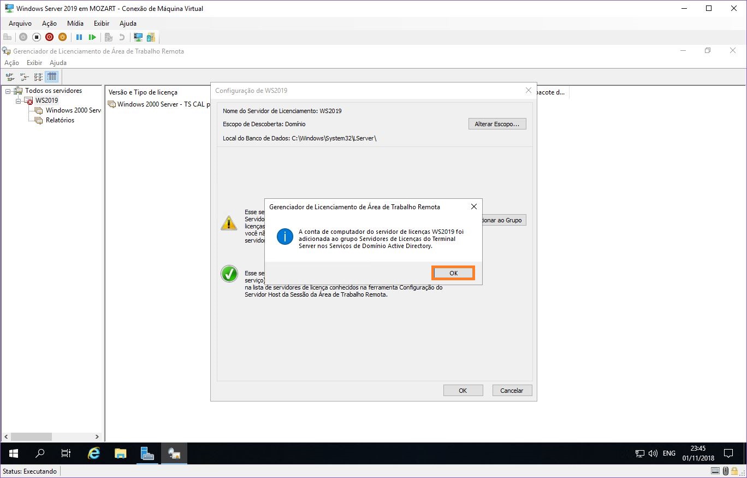The width and height of the screenshot is (747, 478).
Task: Switch the license list to large icons view
Action: pyautogui.click(x=10, y=77)
